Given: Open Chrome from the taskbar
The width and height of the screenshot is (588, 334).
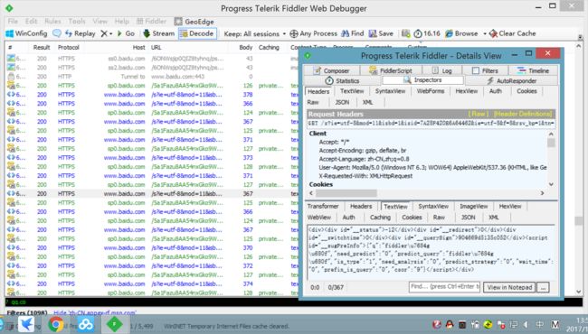Looking at the screenshot, I should [55, 324].
